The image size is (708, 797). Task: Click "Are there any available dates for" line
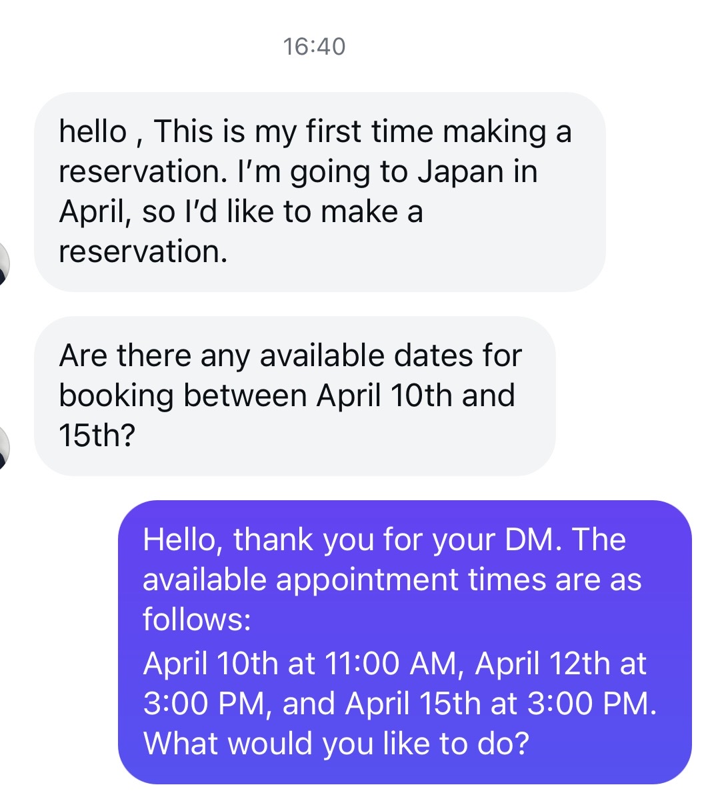tap(290, 355)
